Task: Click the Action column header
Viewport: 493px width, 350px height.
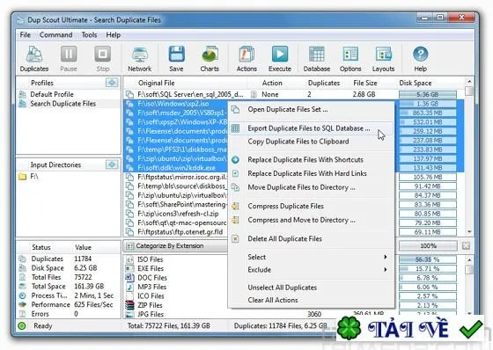Action: 272,83
